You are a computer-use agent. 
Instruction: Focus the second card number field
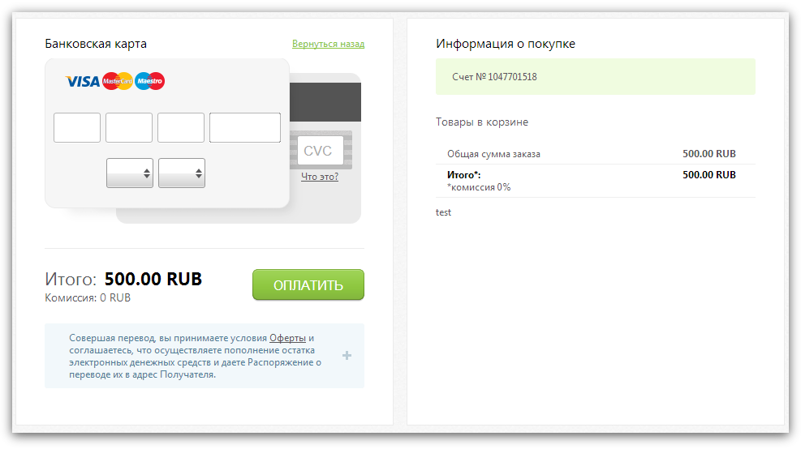[129, 127]
